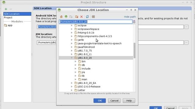Create a new folder via toolbar icon

pos(76,17)
